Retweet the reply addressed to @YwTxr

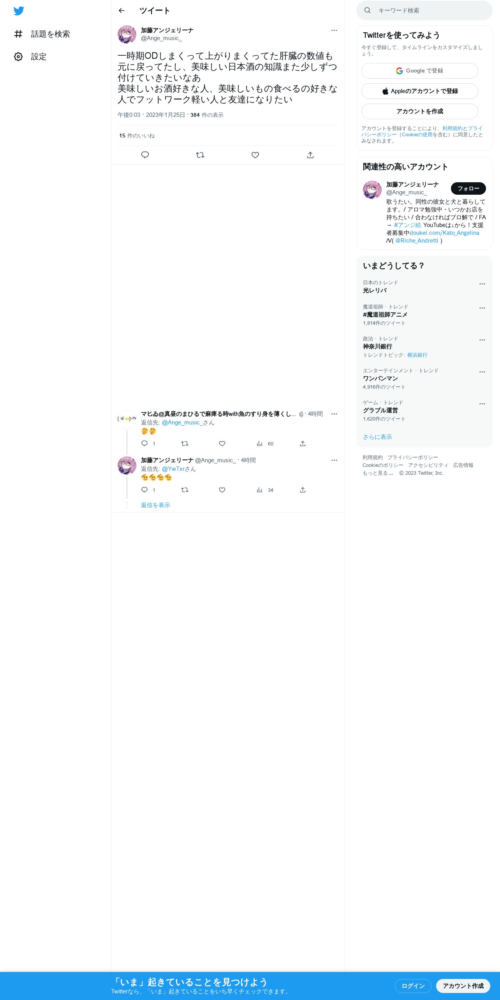pyautogui.click(x=185, y=490)
